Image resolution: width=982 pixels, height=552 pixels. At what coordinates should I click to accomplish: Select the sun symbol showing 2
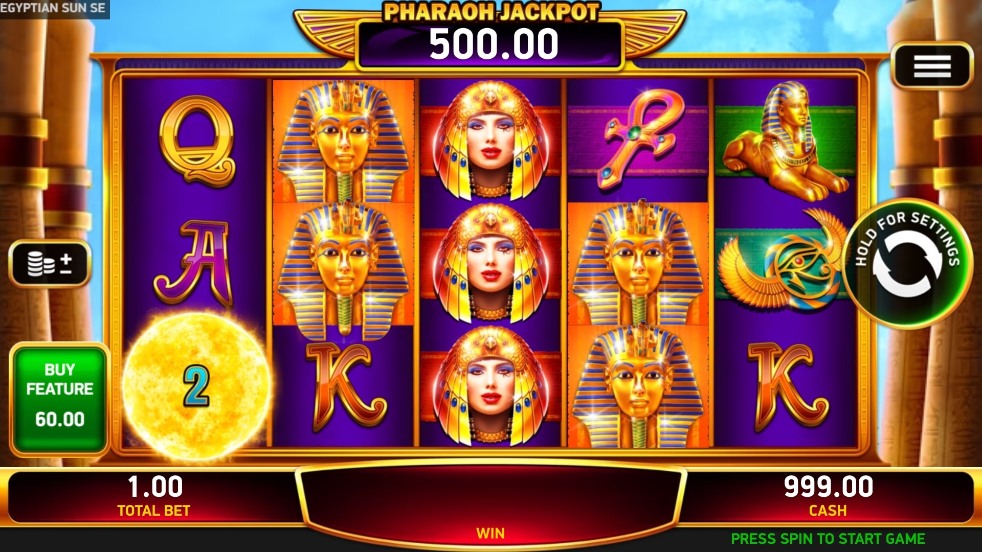tap(197, 387)
